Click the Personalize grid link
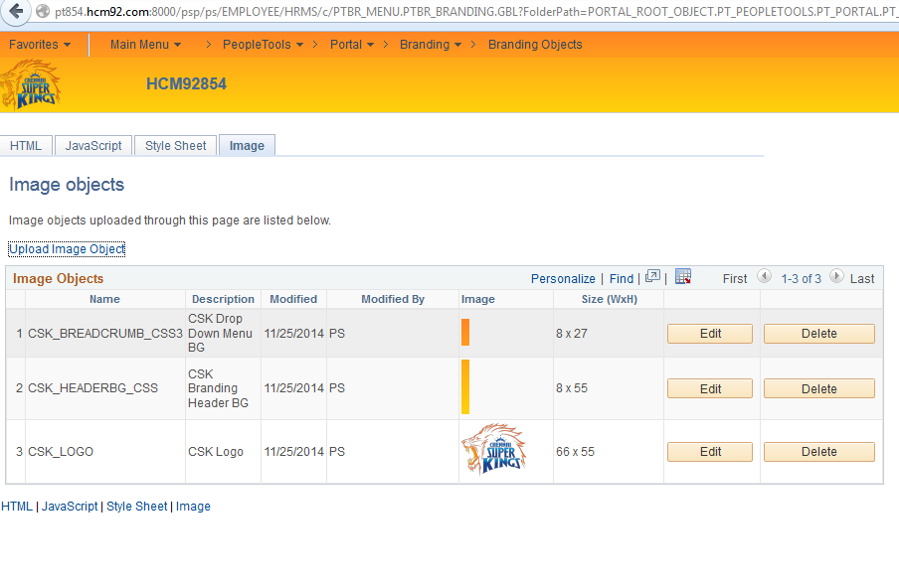 (563, 279)
